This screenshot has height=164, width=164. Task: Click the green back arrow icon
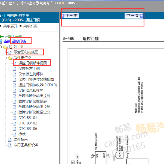click(2, 37)
